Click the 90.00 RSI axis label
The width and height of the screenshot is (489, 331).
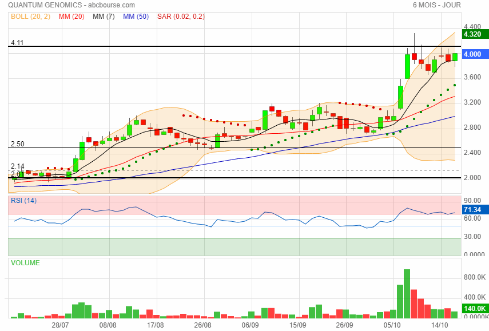(x=472, y=201)
